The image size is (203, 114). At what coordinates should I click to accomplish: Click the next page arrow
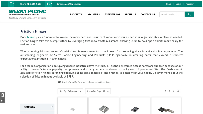[174, 91]
